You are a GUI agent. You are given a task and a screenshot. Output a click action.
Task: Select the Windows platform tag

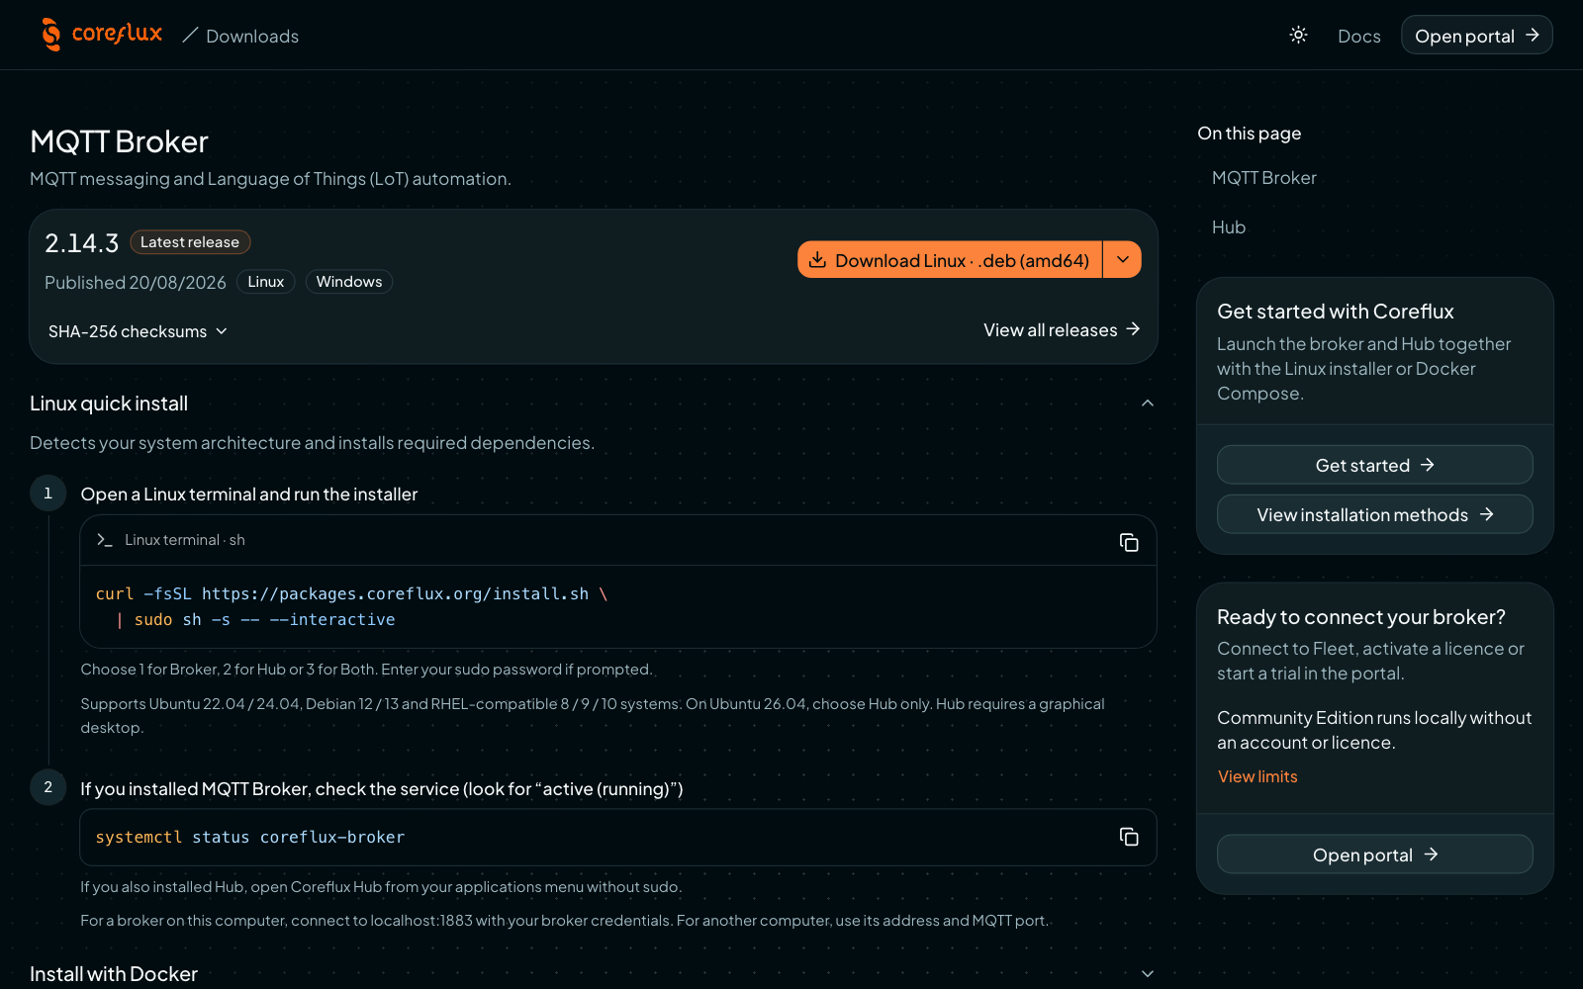pos(349,282)
